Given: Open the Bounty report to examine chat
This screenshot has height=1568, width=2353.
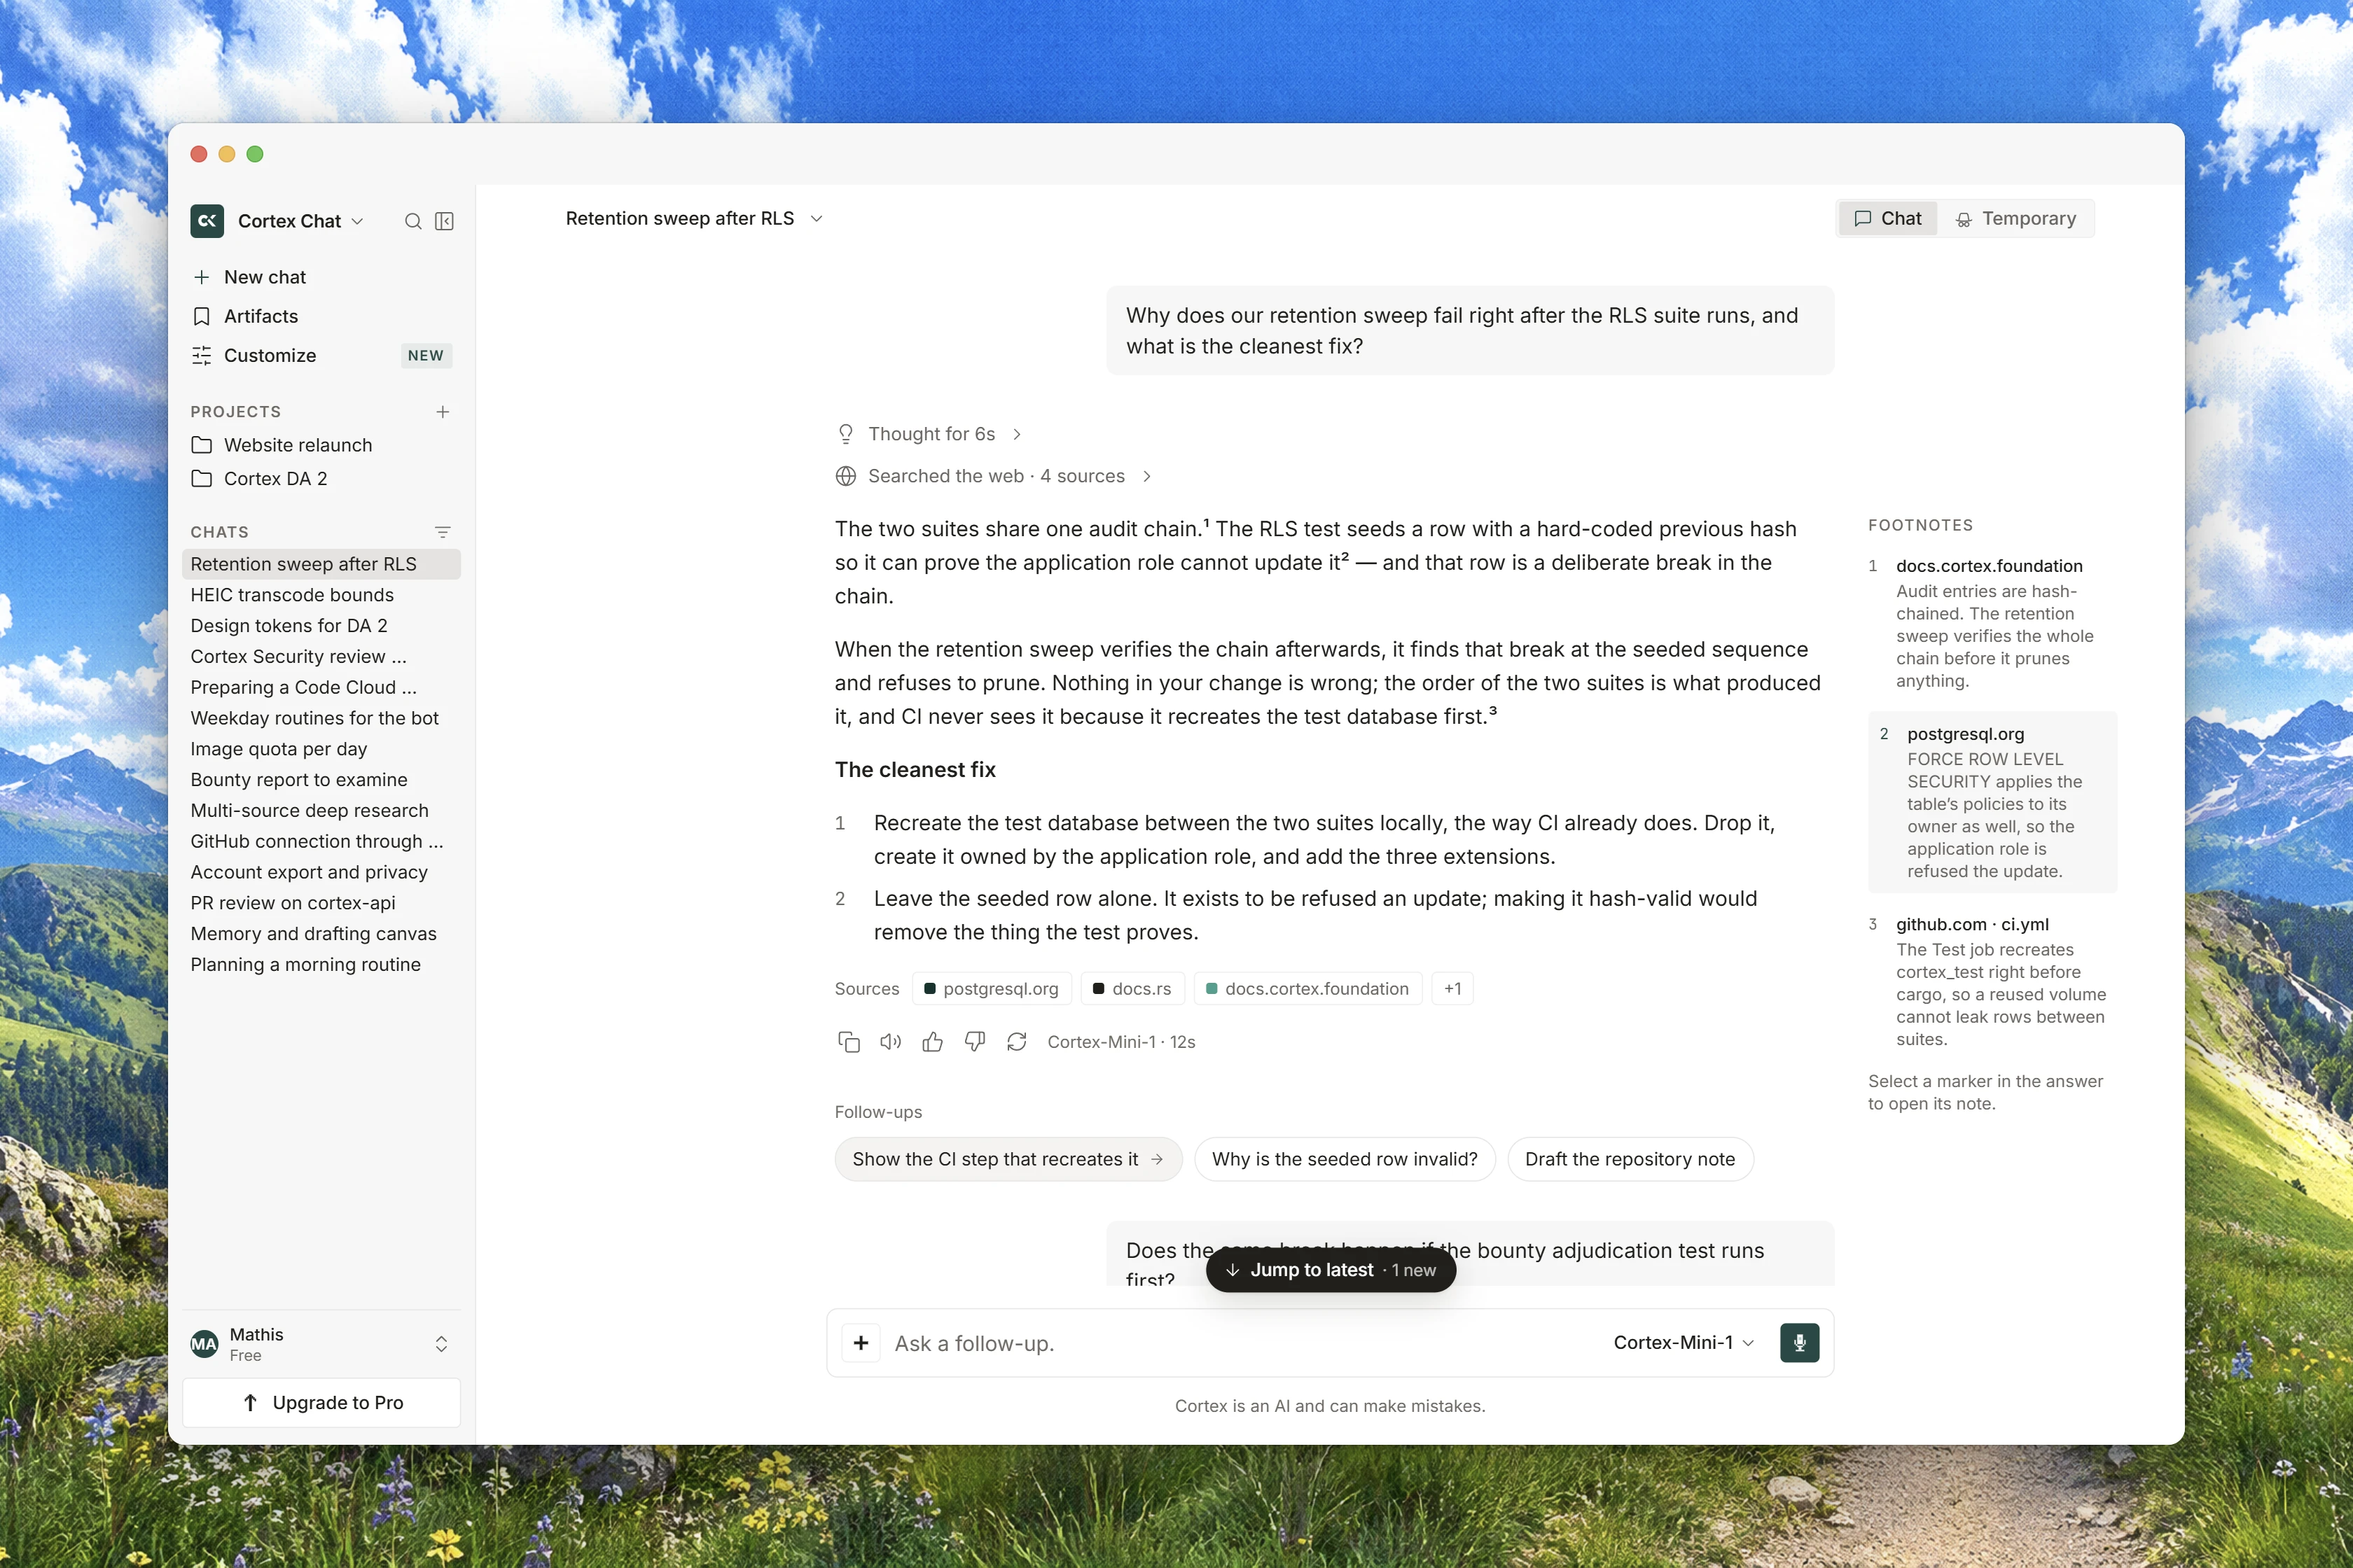Looking at the screenshot, I should [x=321, y=780].
